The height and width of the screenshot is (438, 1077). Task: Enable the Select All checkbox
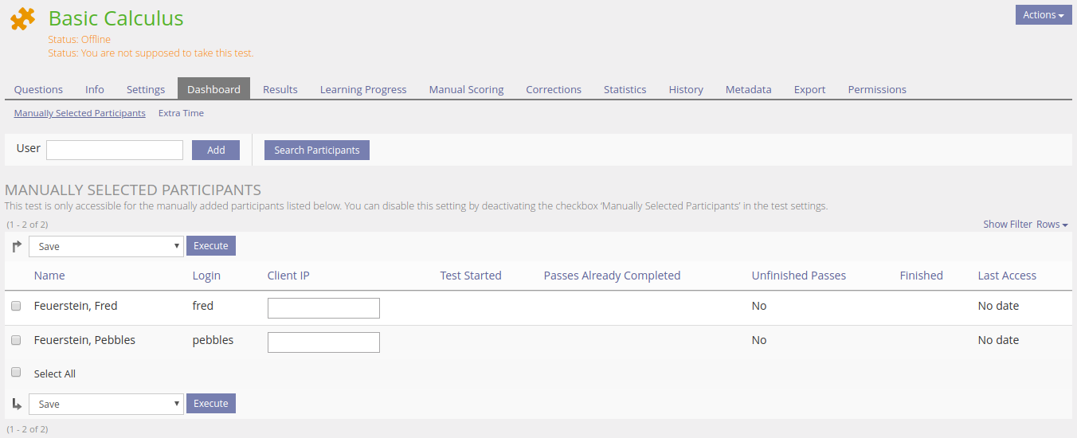[x=16, y=372]
